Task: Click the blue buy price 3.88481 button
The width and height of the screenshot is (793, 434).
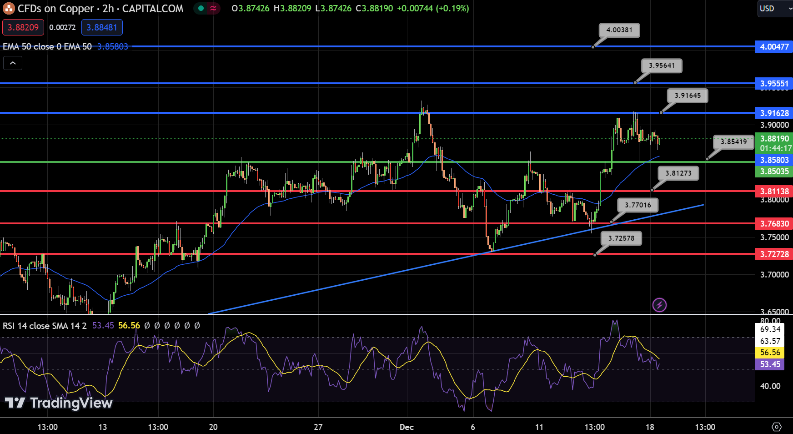Action: click(x=102, y=27)
